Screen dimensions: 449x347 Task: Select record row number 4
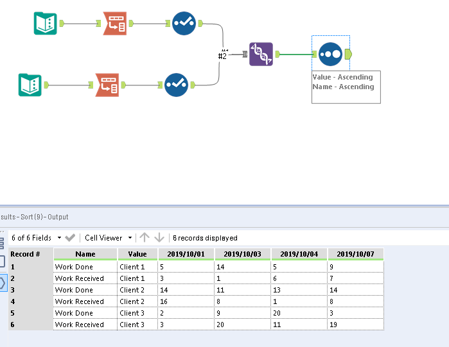point(31,301)
